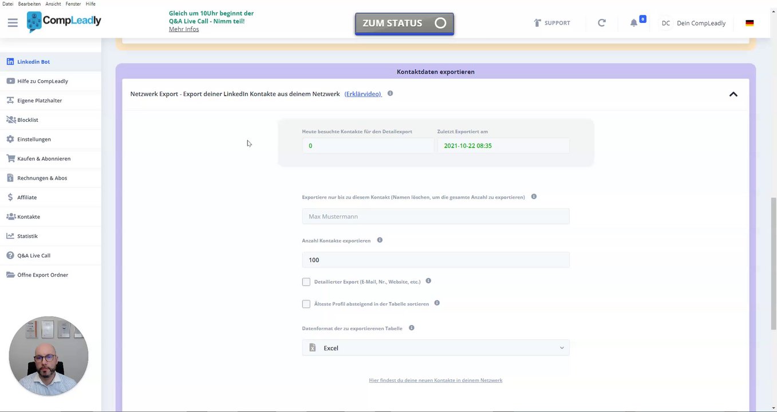
Task: Click the Q&A Live Call announcement text
Action: [x=211, y=17]
